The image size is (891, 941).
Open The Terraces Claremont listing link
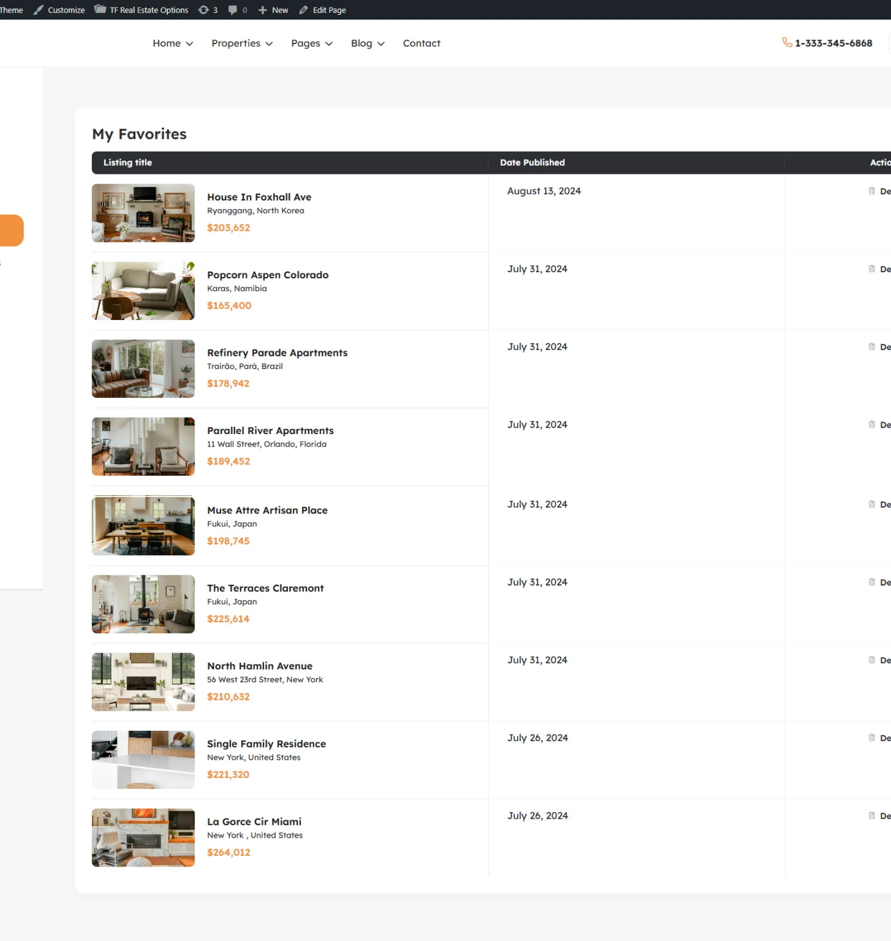click(265, 588)
